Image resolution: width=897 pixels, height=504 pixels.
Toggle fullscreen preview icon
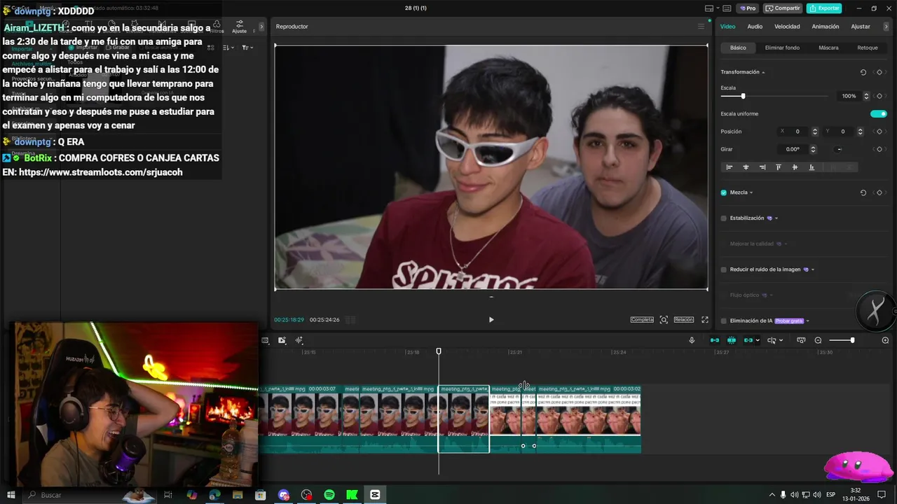(x=705, y=320)
